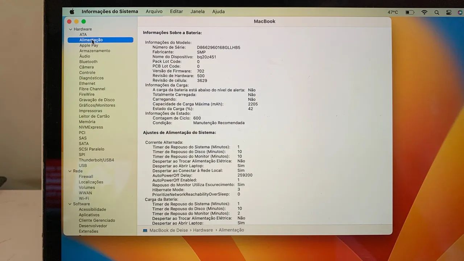Open the Ajuda menu
Image resolution: width=464 pixels, height=261 pixels.
click(x=219, y=12)
